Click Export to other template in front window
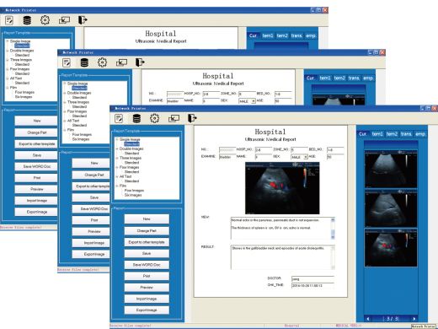Screen dimensions: 438x329 (x=147, y=242)
